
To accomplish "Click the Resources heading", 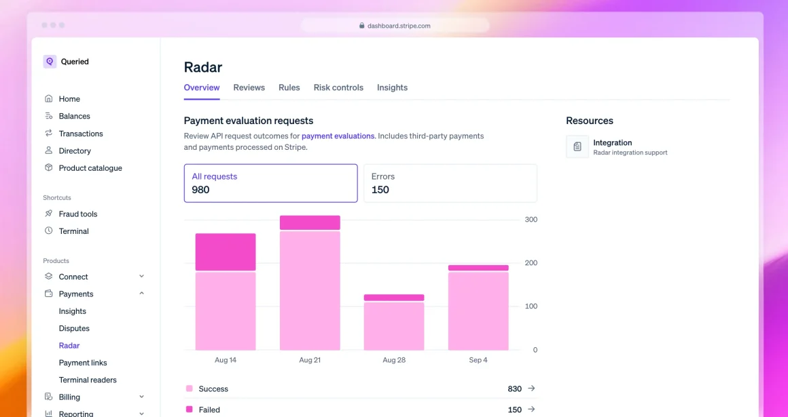I will point(590,121).
